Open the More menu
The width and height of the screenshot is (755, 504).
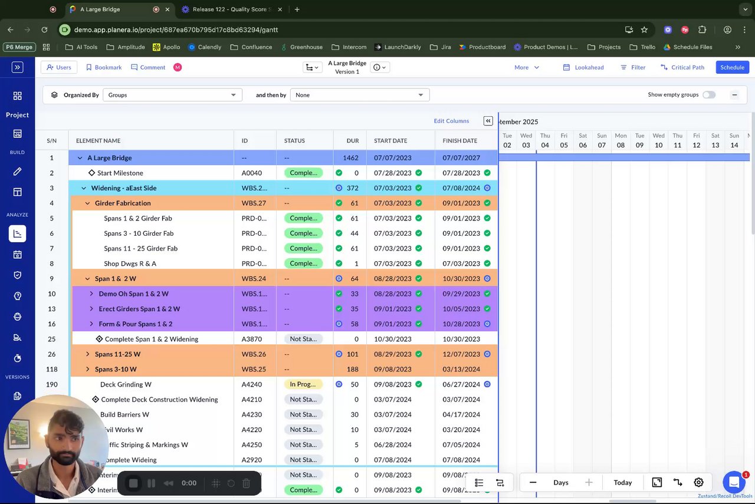click(x=526, y=67)
